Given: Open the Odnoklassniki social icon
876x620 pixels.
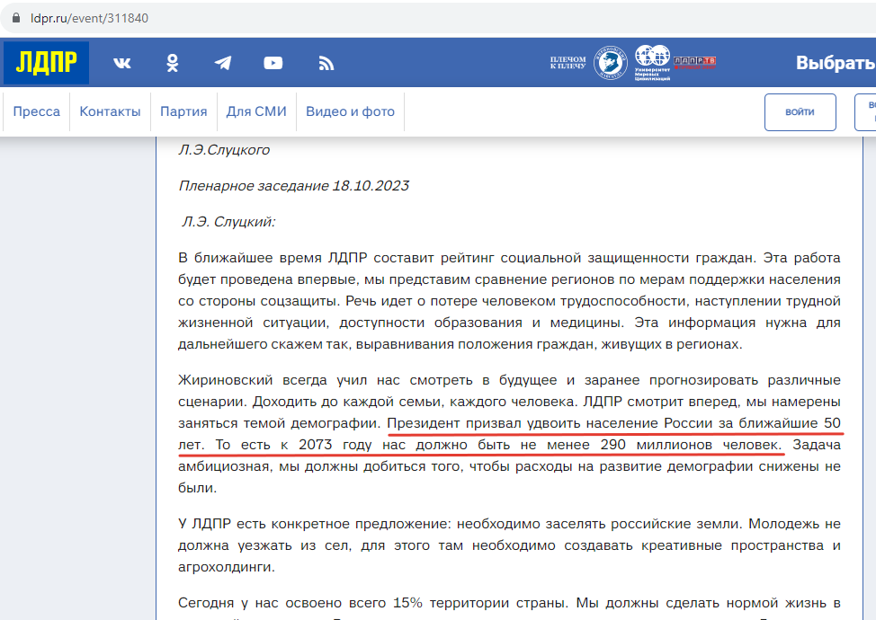Looking at the screenshot, I should pyautogui.click(x=173, y=63).
